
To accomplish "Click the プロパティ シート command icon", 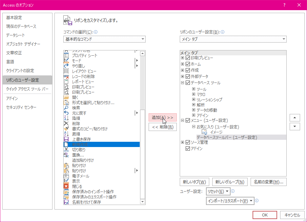I will tap(66, 56).
